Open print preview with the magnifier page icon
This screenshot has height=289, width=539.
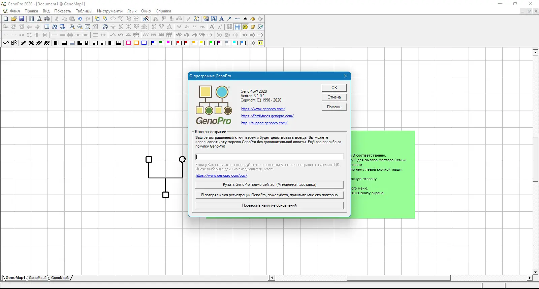39,19
